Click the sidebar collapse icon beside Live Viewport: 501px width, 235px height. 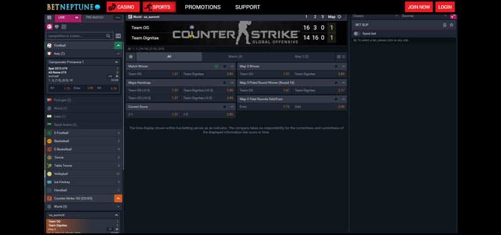point(49,17)
